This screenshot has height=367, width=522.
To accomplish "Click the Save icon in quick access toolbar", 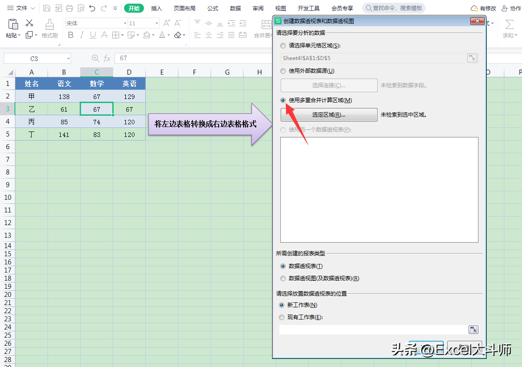I will [x=47, y=8].
